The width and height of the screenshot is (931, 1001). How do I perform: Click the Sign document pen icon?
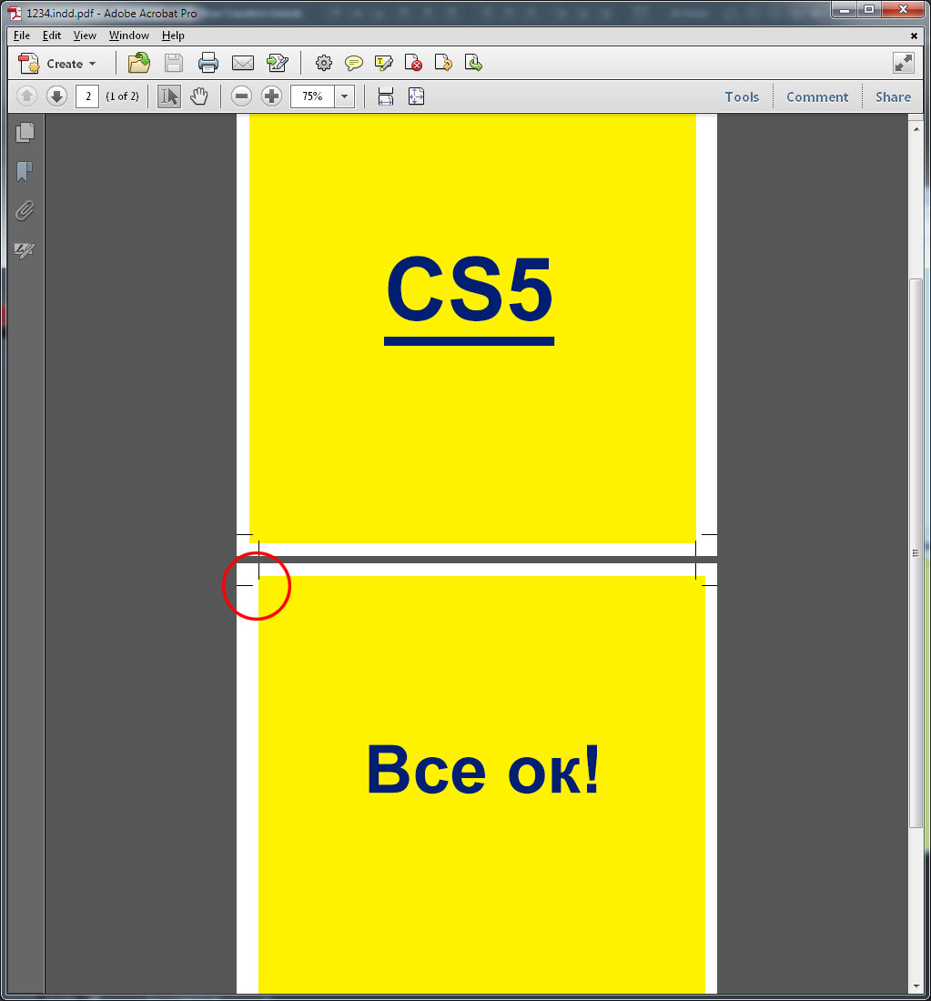(x=278, y=63)
